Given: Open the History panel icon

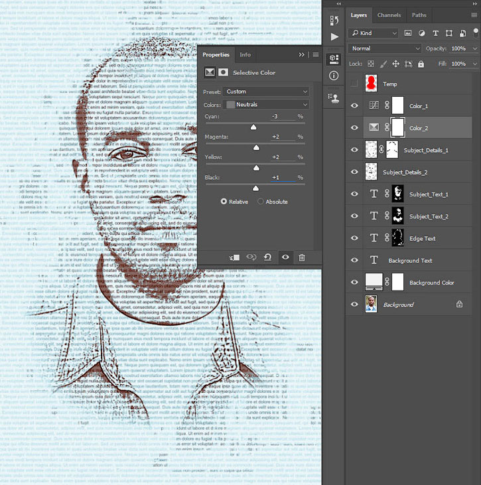Looking at the screenshot, I should click(x=334, y=21).
